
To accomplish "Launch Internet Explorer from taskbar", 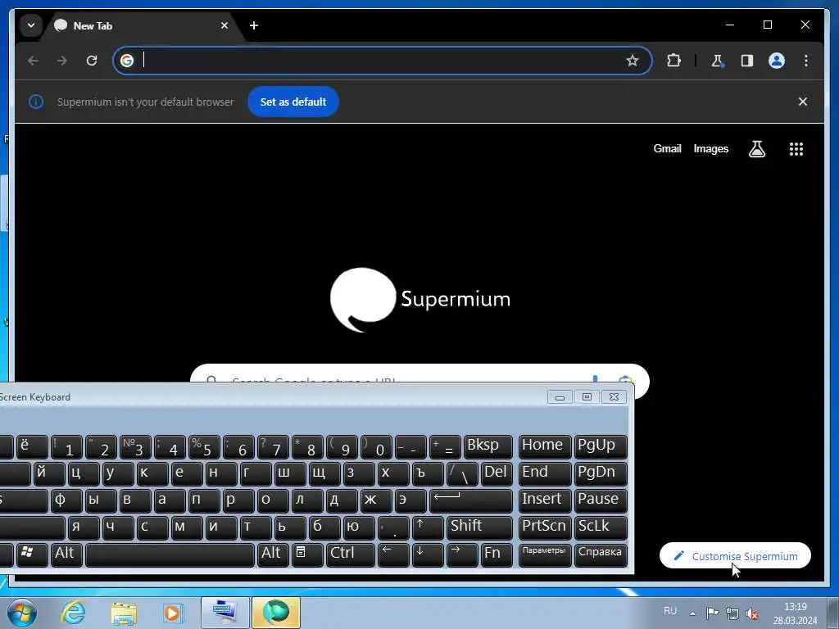I will tap(73, 613).
